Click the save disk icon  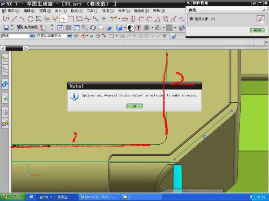point(6,28)
